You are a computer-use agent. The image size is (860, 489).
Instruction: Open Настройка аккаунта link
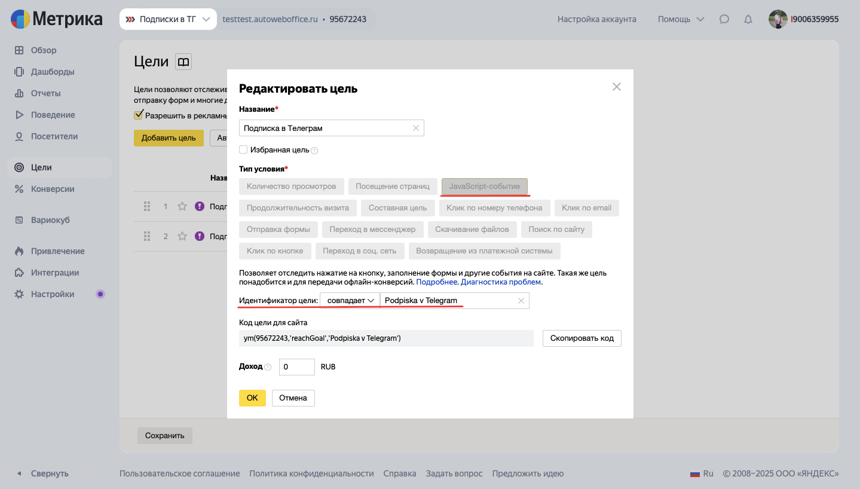[596, 19]
